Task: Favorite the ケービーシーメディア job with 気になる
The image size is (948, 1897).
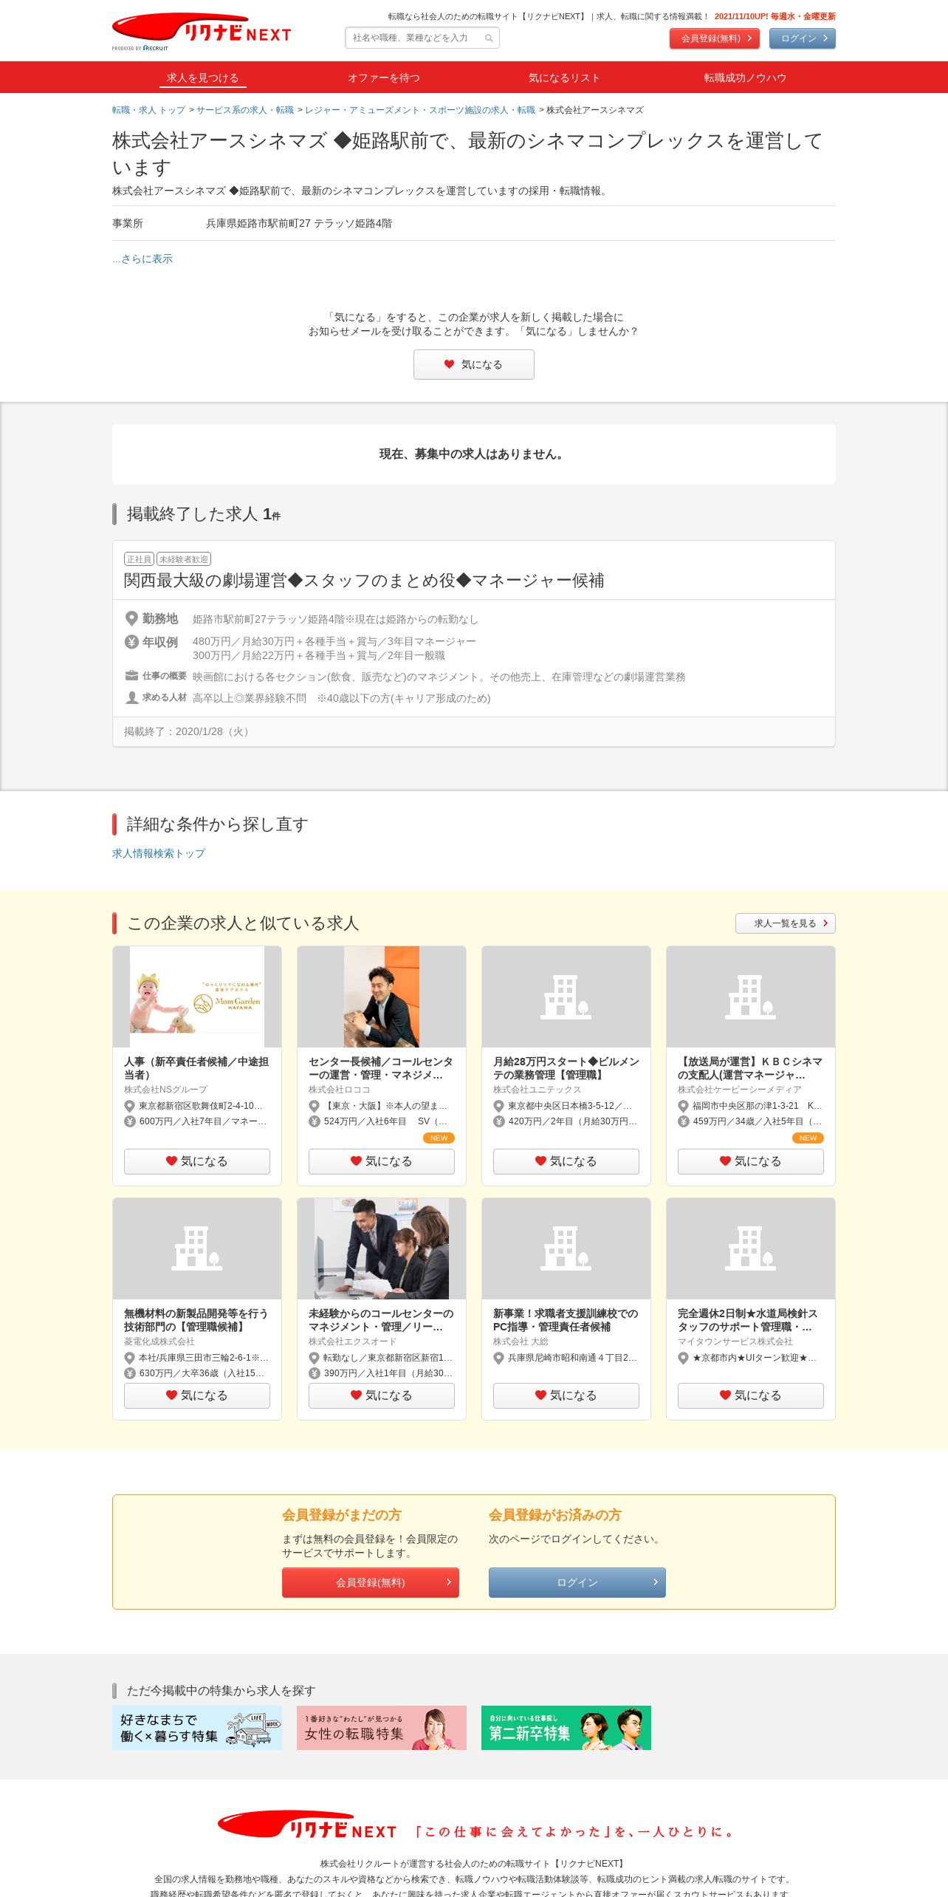Action: pos(751,1161)
